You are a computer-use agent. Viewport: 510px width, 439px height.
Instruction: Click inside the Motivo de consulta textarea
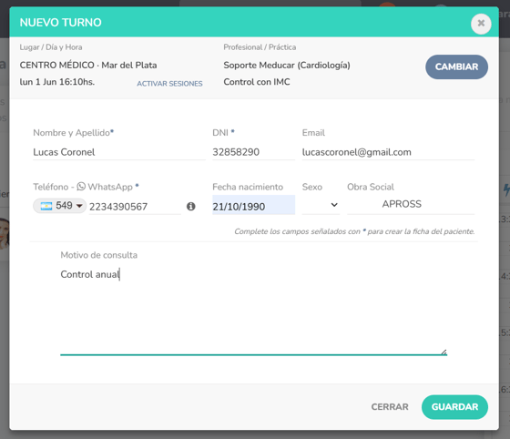tap(253, 311)
